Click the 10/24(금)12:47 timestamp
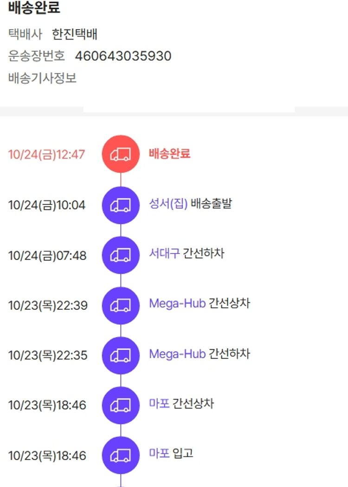348x487 pixels. [47, 154]
